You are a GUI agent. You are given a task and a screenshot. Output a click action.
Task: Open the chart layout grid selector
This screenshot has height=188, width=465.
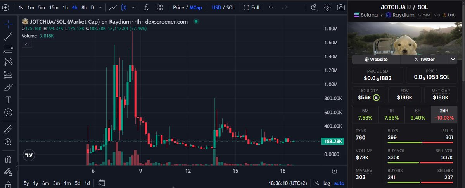[x=160, y=8]
